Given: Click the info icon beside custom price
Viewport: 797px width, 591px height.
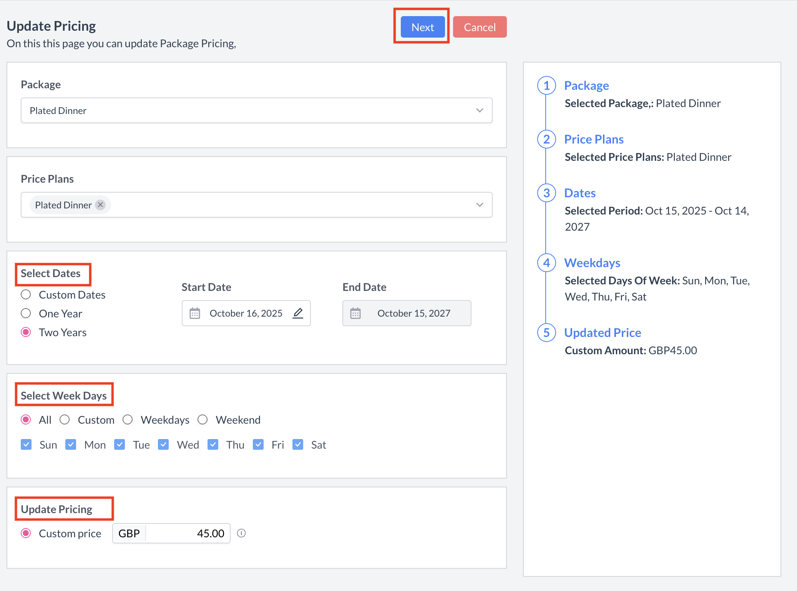Looking at the screenshot, I should (241, 533).
